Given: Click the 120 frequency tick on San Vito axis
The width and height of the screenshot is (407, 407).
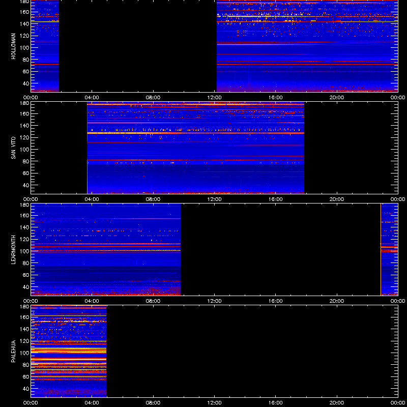Looking at the screenshot, I should click(25, 137).
